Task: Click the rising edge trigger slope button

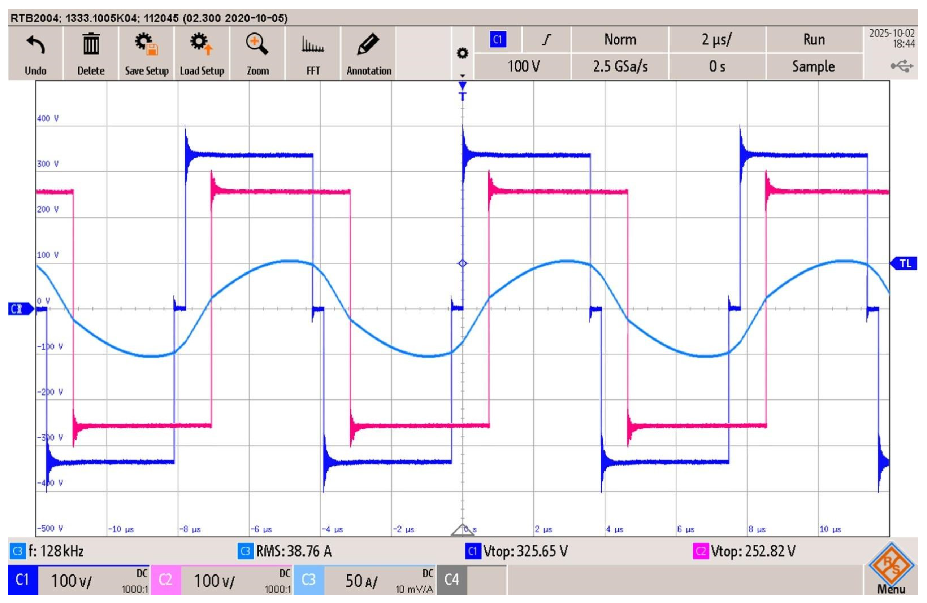Action: point(546,40)
